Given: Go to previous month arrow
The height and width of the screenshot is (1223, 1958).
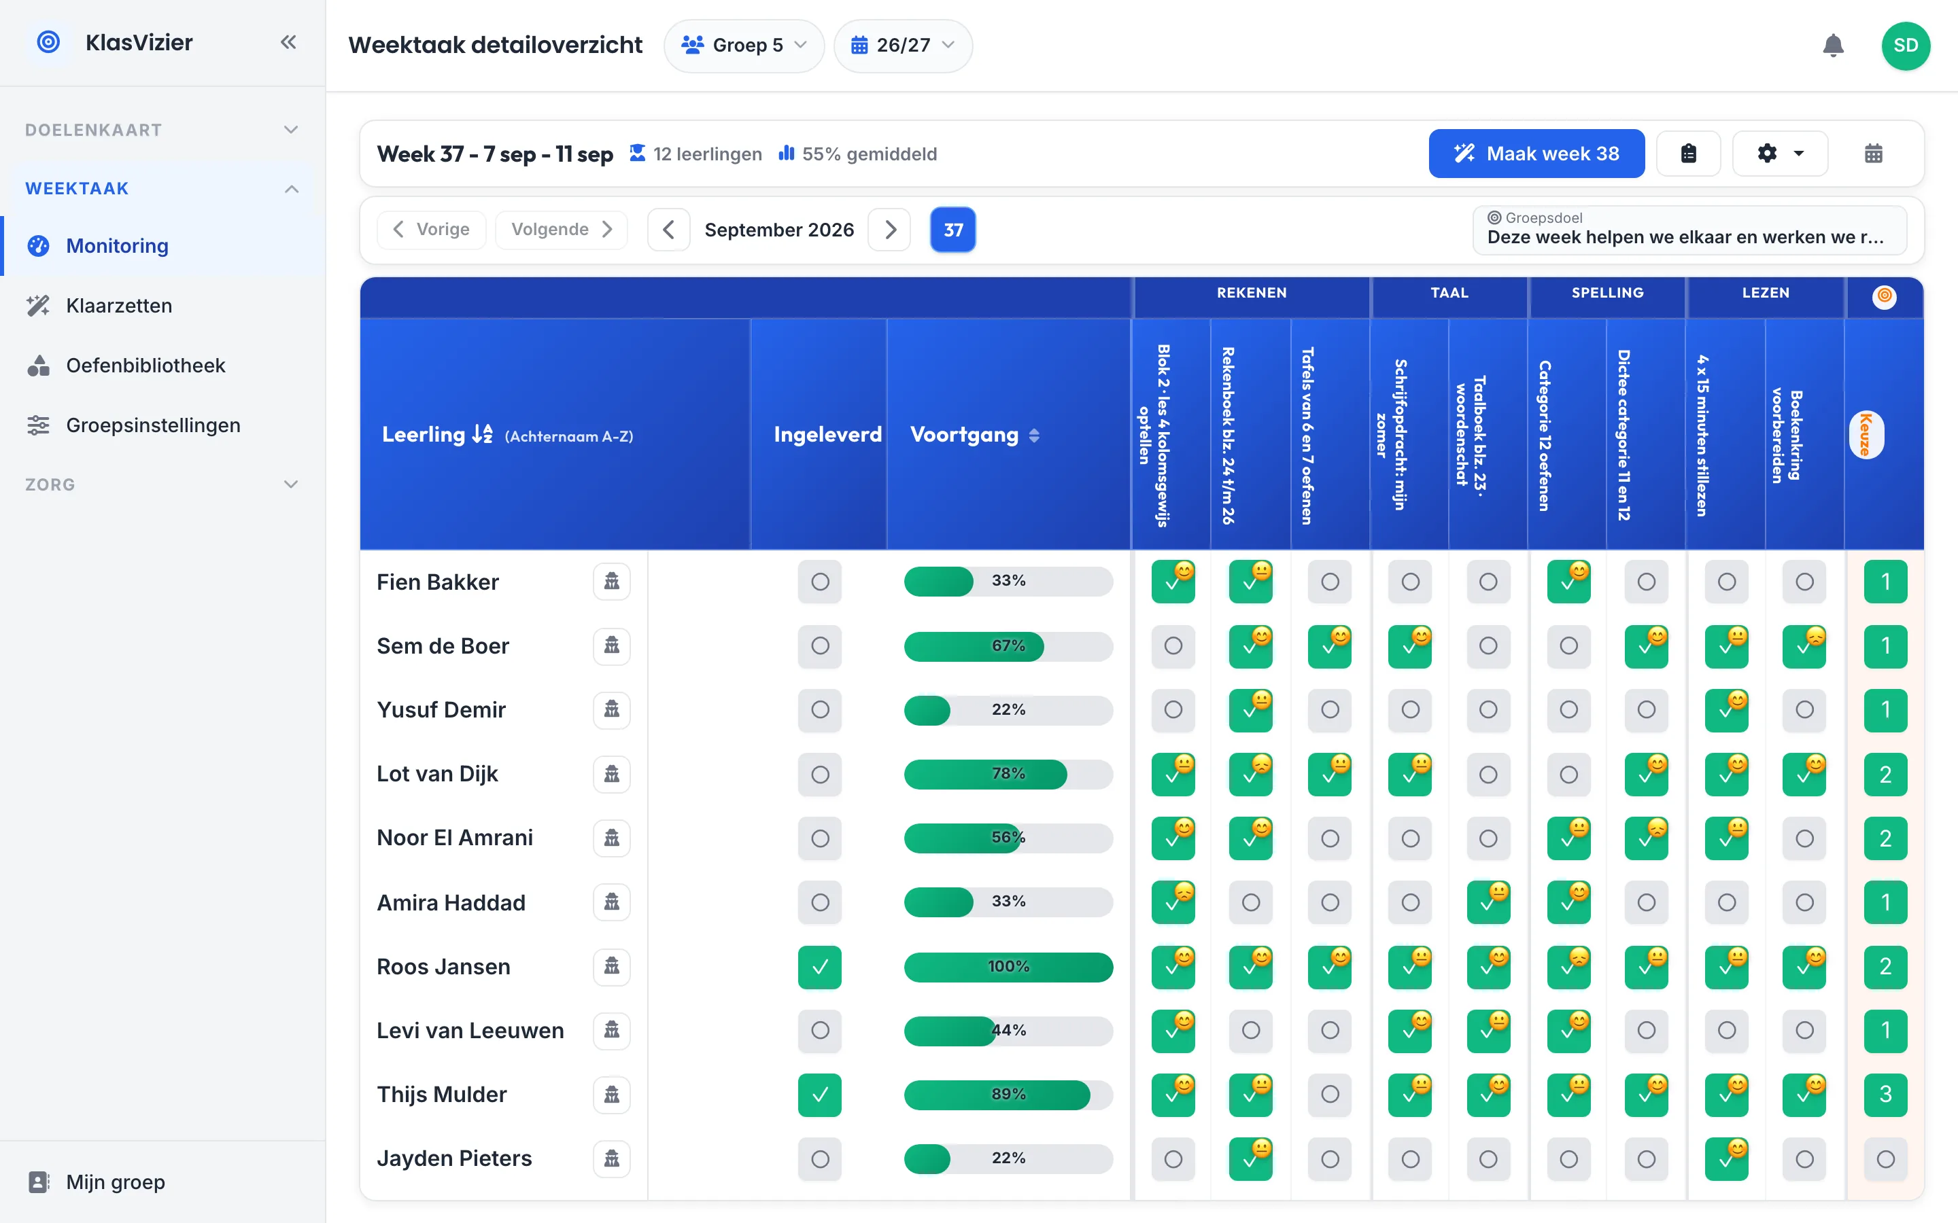Looking at the screenshot, I should pos(668,230).
